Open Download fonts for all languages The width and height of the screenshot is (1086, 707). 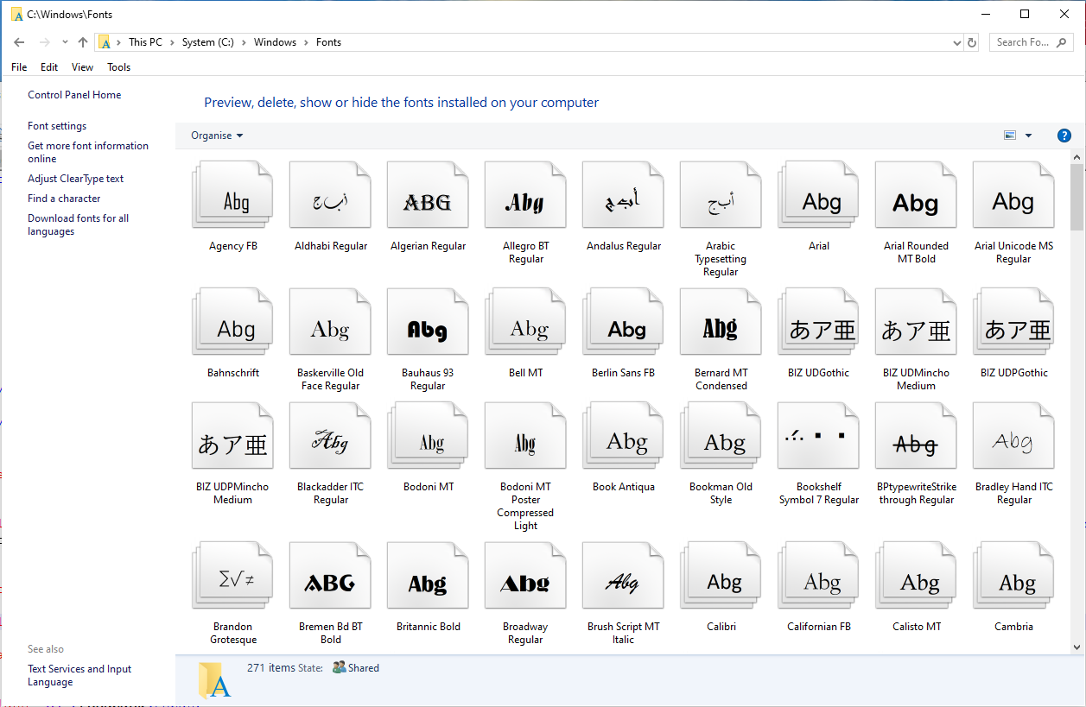point(78,224)
